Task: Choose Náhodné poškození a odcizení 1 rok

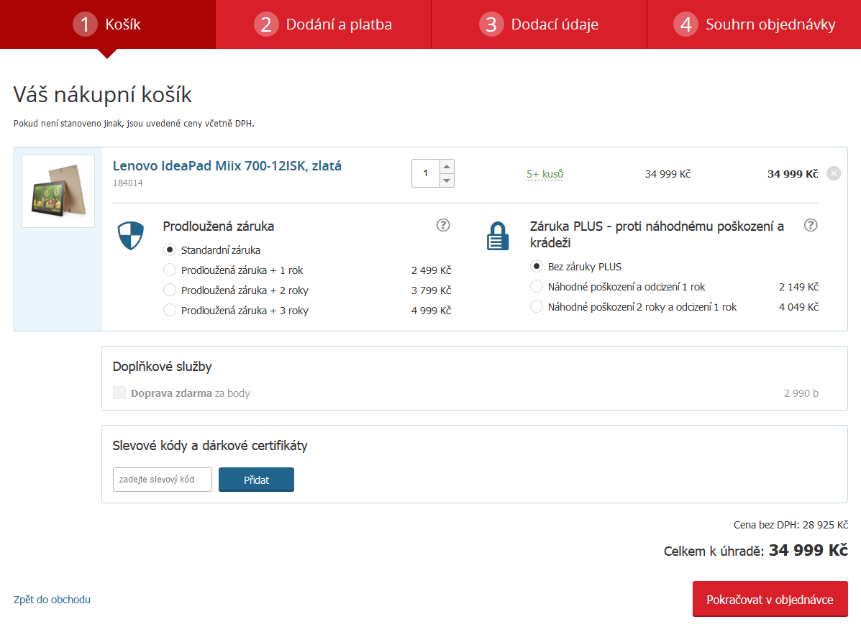Action: (x=537, y=287)
